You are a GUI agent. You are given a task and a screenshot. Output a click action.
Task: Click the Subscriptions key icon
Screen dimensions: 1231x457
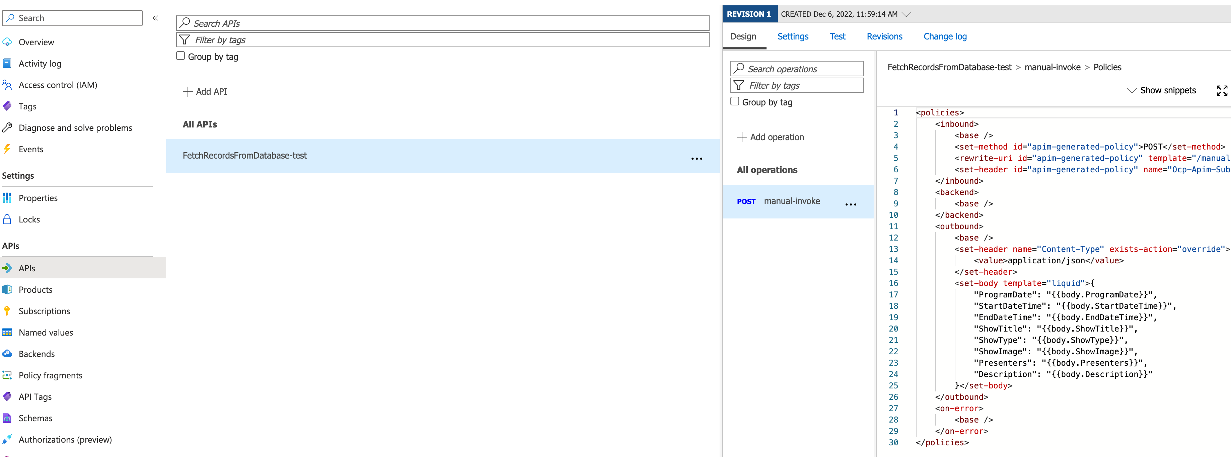(x=7, y=311)
